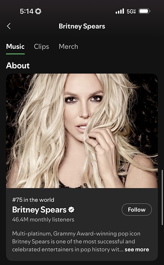Tap the #75 in the world ranking
164x265 pixels.
pos(33,200)
